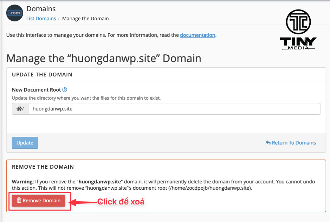The image size is (330, 222).
Task: Open the documentation link
Action: pos(198,35)
